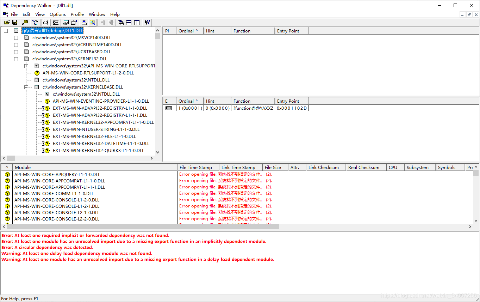Viewport: 480px width, 302px height.
Task: Sort imports by PI column header
Action: pos(169,31)
